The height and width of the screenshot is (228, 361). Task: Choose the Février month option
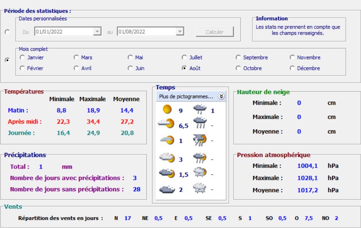coord(32,68)
